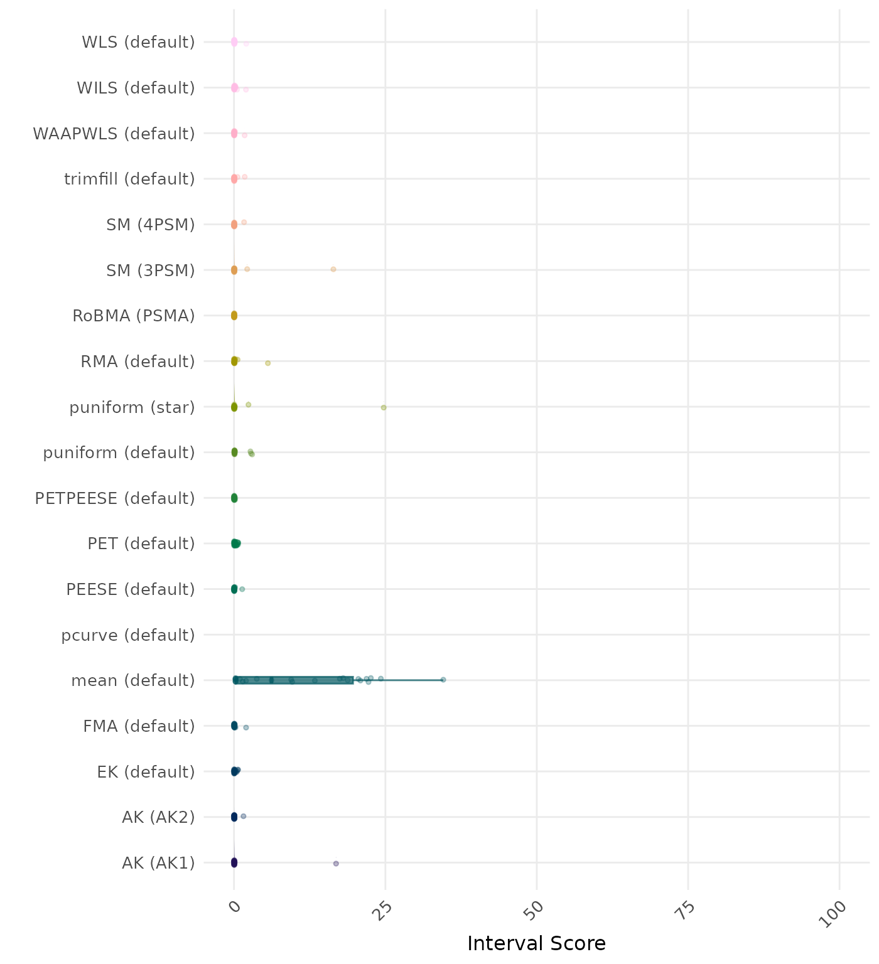Click the farthest outlier point for puniform (star)
This screenshot has height=964, width=879.
[384, 407]
